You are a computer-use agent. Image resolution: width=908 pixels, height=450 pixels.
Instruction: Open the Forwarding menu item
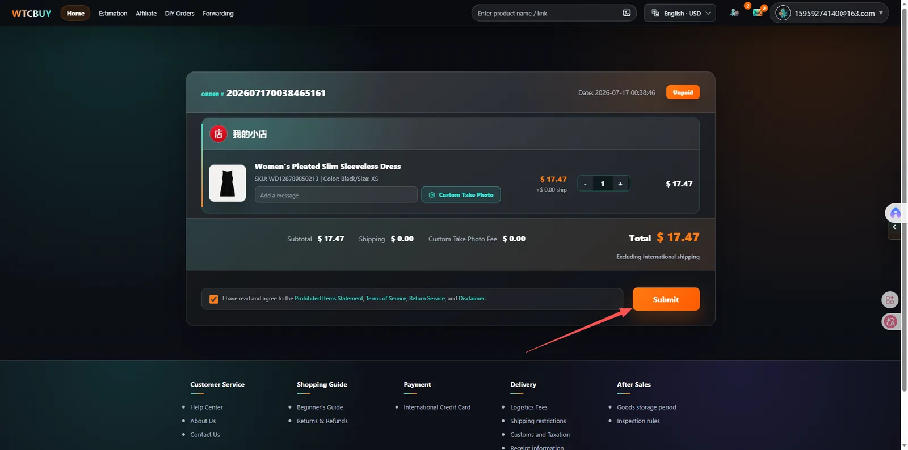coord(218,14)
